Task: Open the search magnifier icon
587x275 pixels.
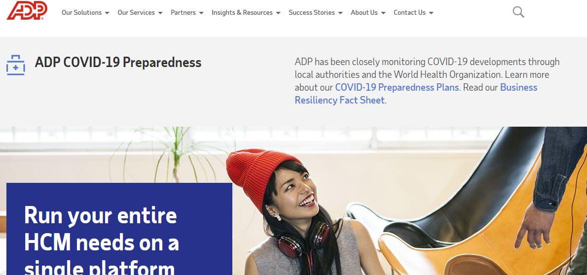Action: pyautogui.click(x=518, y=12)
